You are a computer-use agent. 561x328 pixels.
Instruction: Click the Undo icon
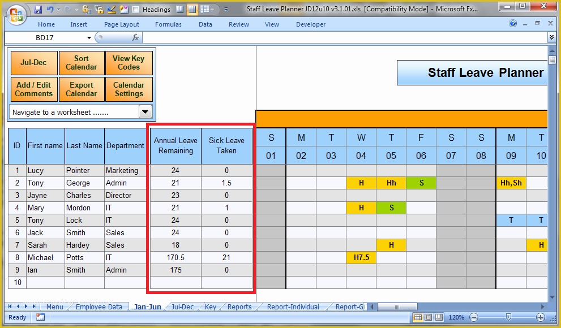pyautogui.click(x=50, y=8)
